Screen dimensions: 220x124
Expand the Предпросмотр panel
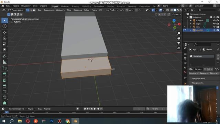pyautogui.click(x=198, y=79)
